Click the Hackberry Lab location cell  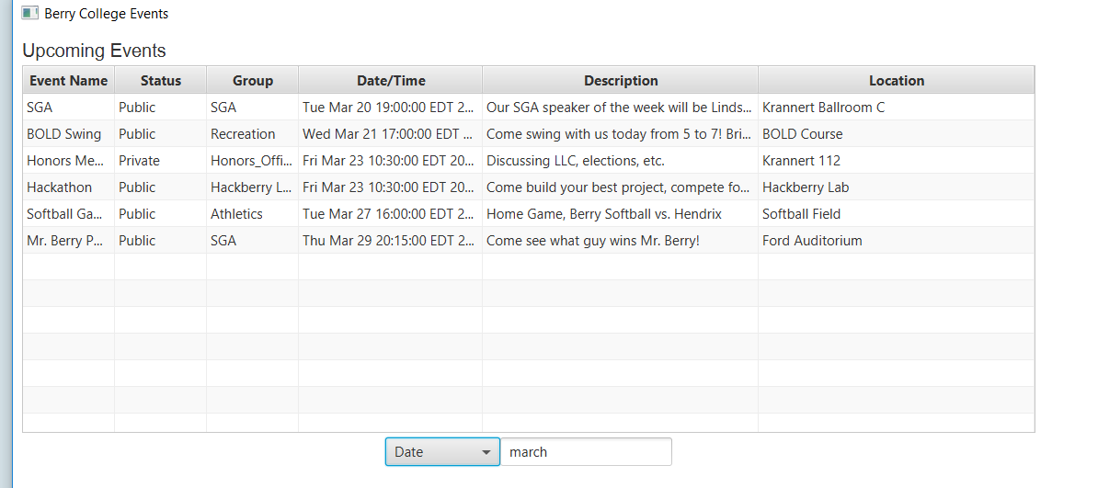(x=806, y=187)
